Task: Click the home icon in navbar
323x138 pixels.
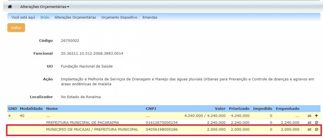Action: pyautogui.click(x=10, y=6)
